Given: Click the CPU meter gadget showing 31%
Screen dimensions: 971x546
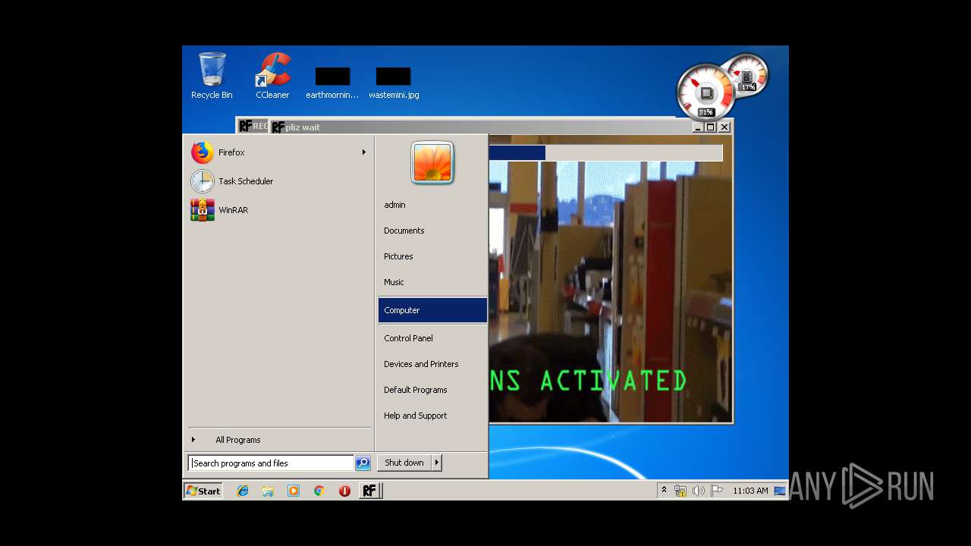Looking at the screenshot, I should click(705, 93).
